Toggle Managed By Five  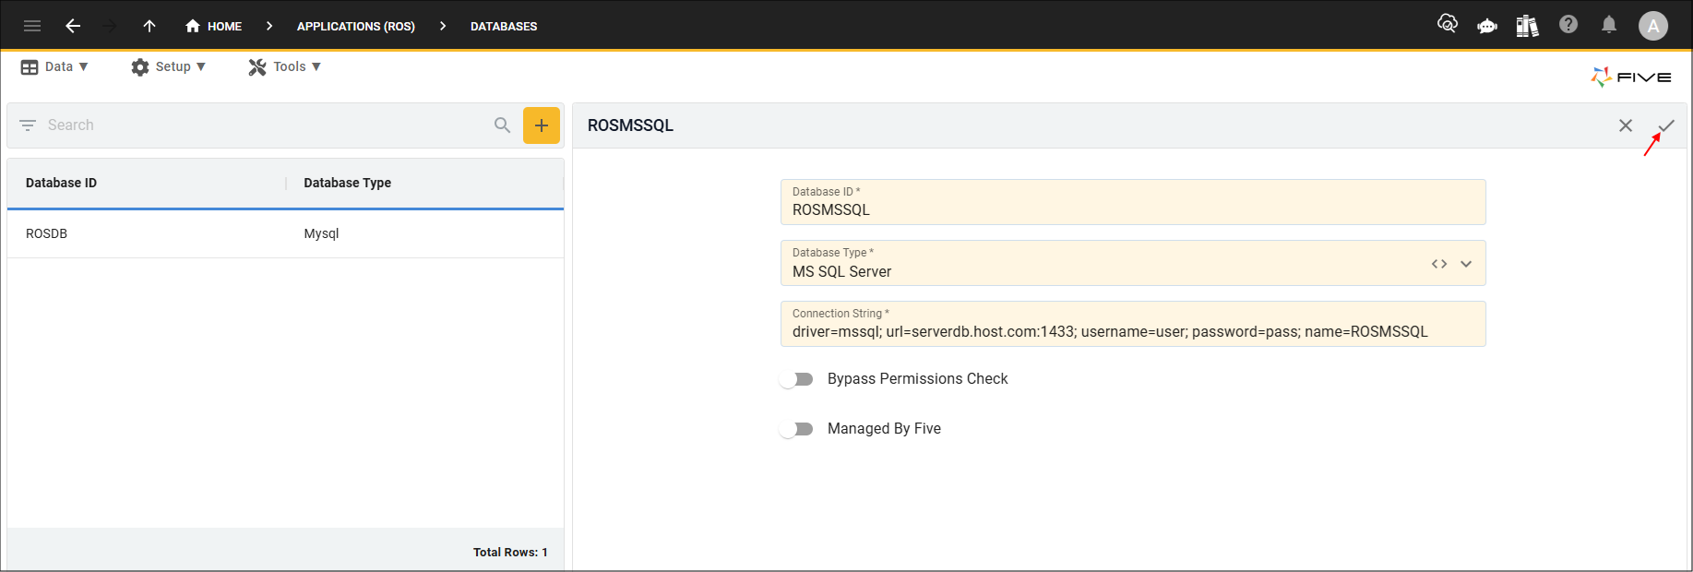pyautogui.click(x=797, y=429)
